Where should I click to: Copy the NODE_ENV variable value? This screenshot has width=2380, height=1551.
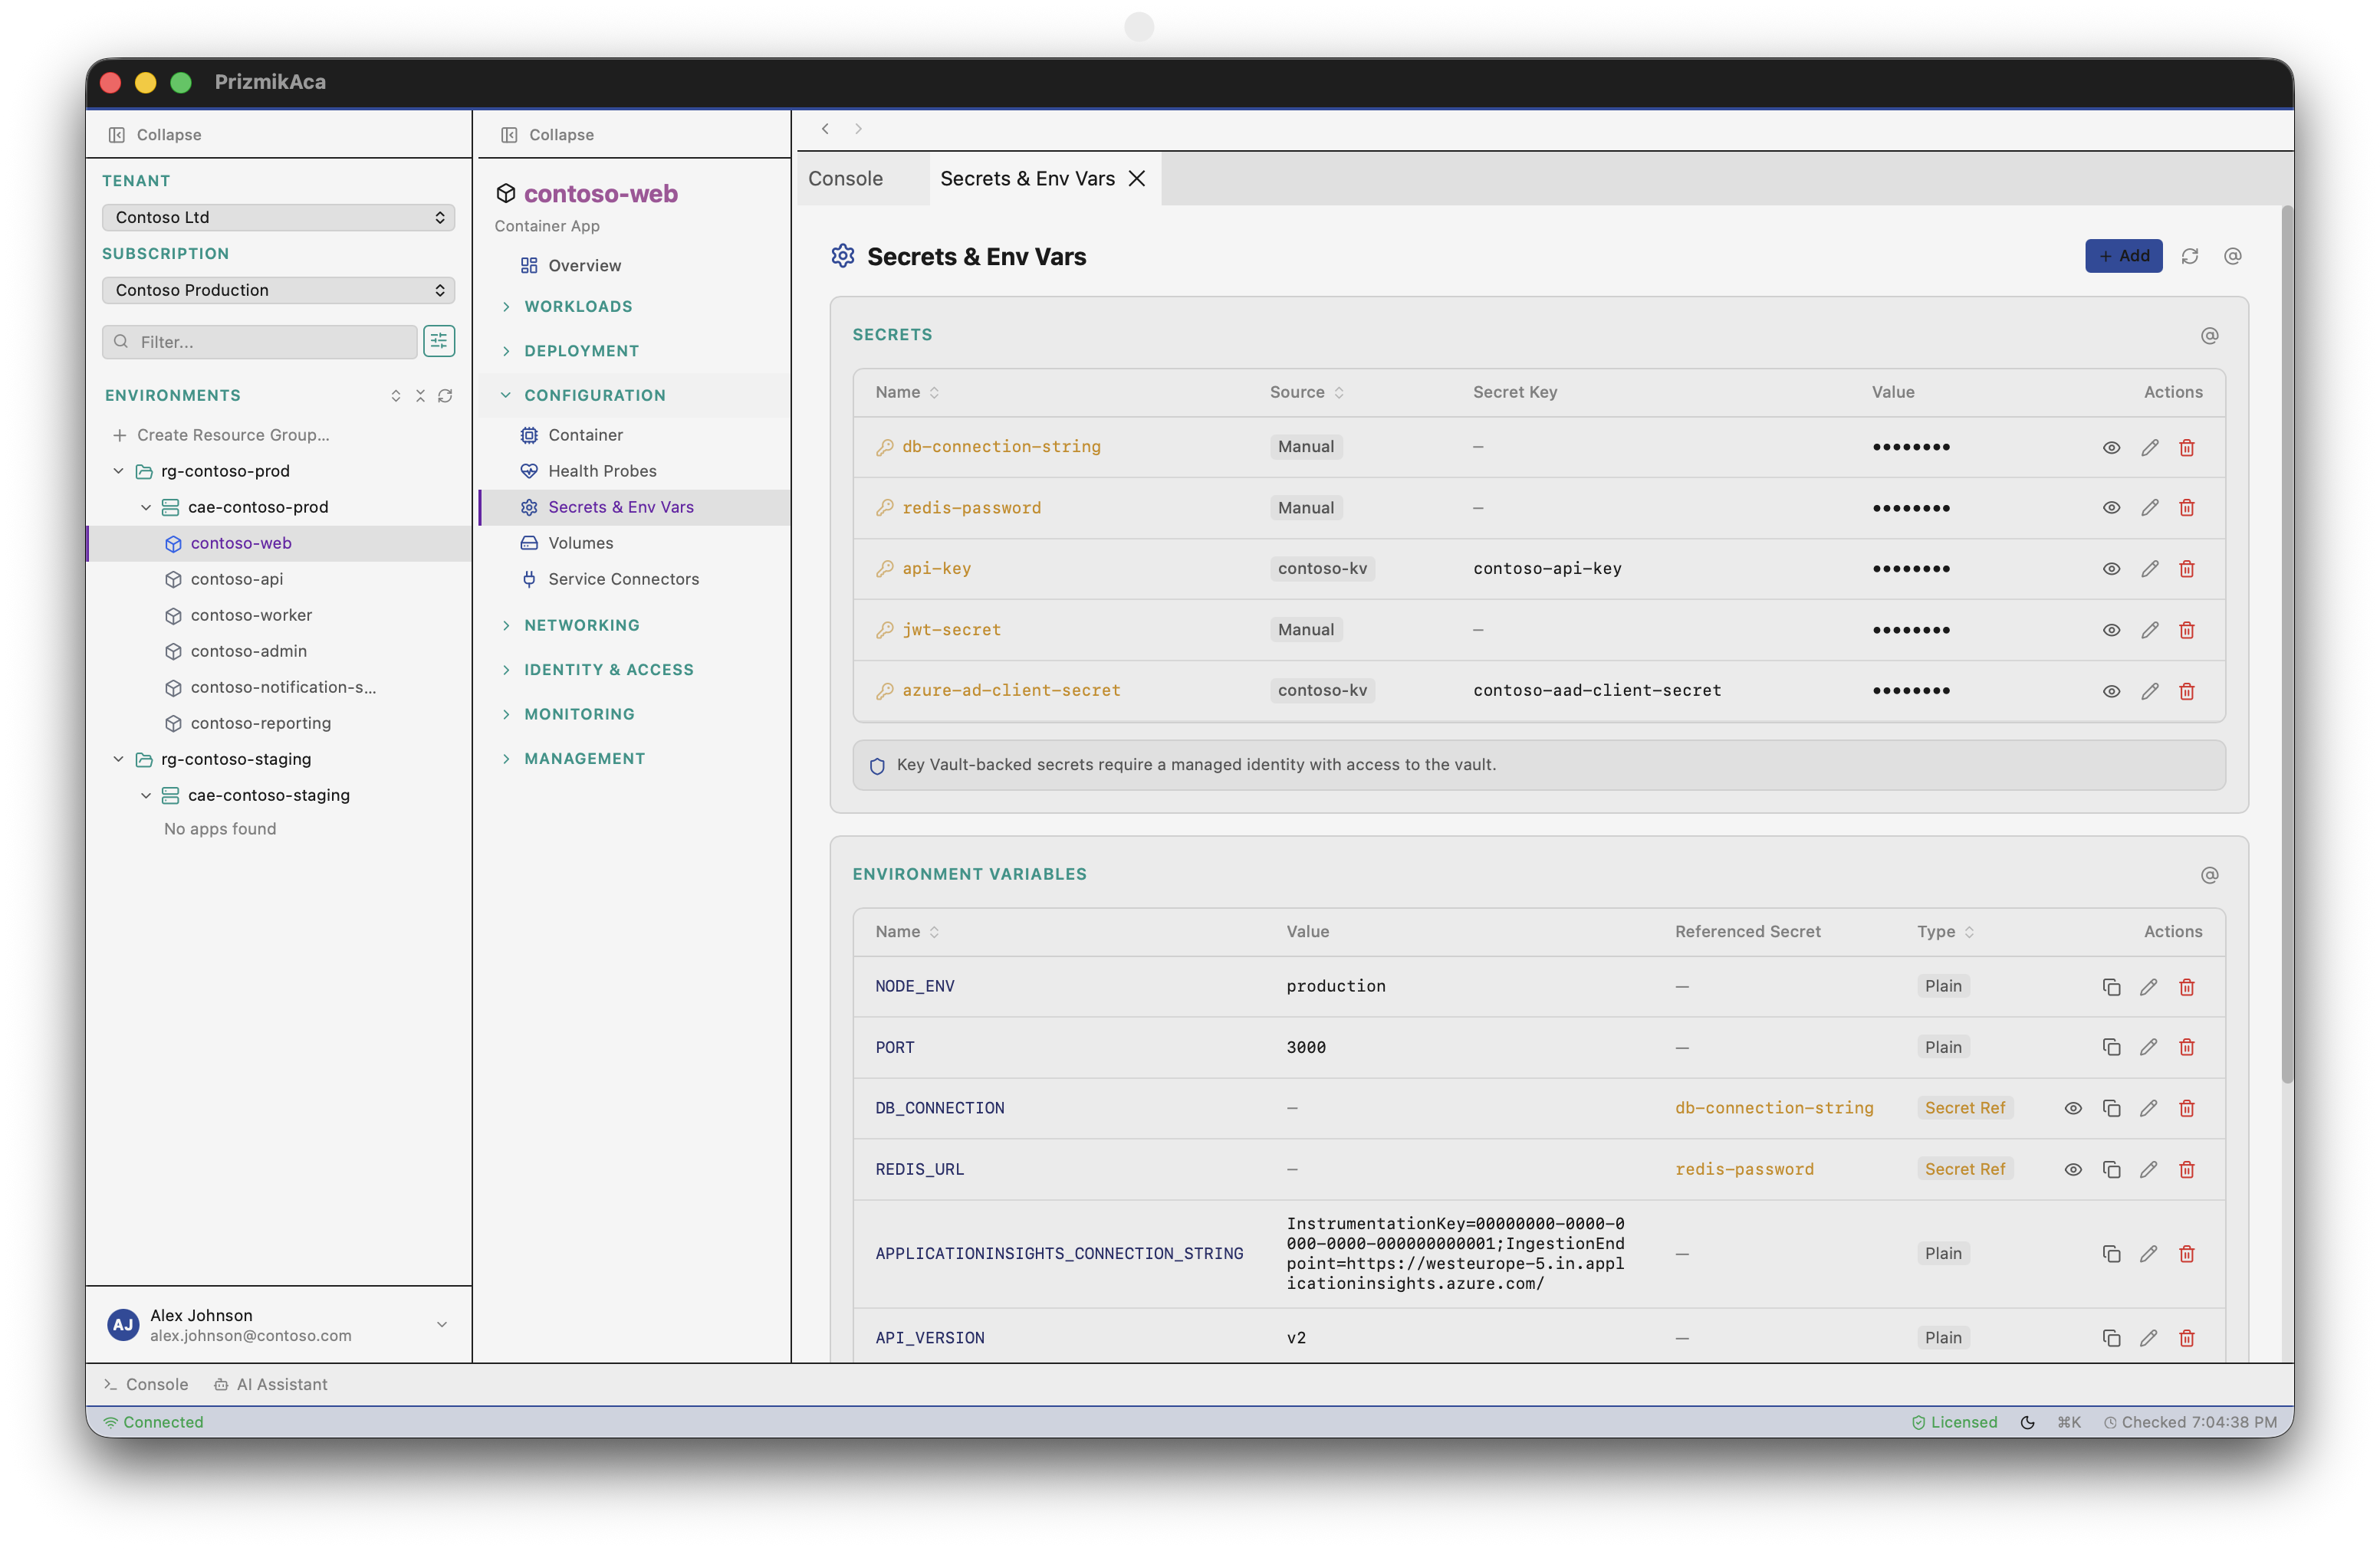pos(2111,986)
